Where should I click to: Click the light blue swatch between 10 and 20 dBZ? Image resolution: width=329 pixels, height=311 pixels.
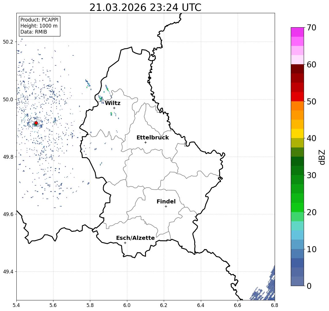point(297,235)
